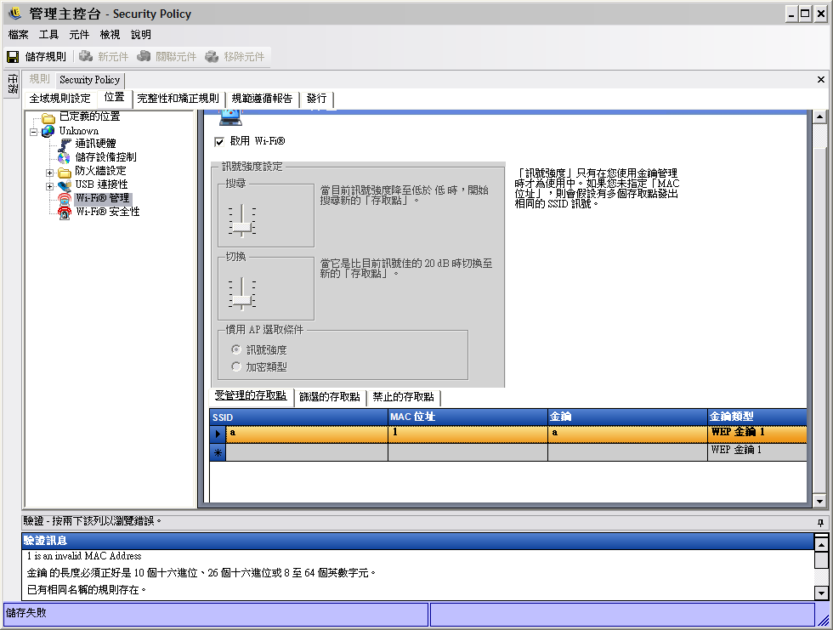Click the validation list scroll up arrow
The height and width of the screenshot is (630, 833).
pyautogui.click(x=821, y=545)
